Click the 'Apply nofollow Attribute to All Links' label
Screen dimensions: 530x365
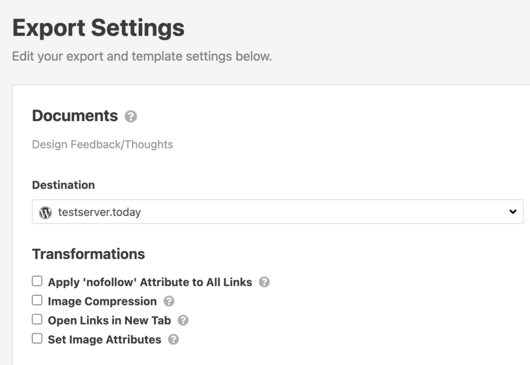pos(150,282)
